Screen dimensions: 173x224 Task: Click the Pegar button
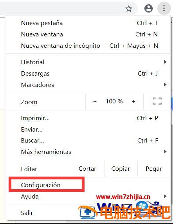pos(154,169)
